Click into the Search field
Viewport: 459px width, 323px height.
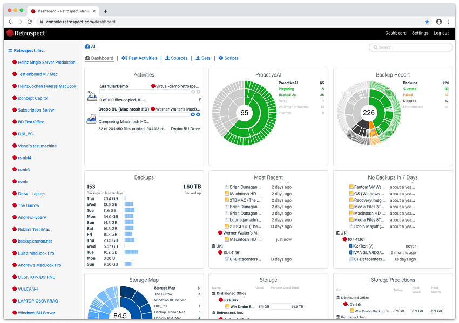pyautogui.click(x=410, y=47)
